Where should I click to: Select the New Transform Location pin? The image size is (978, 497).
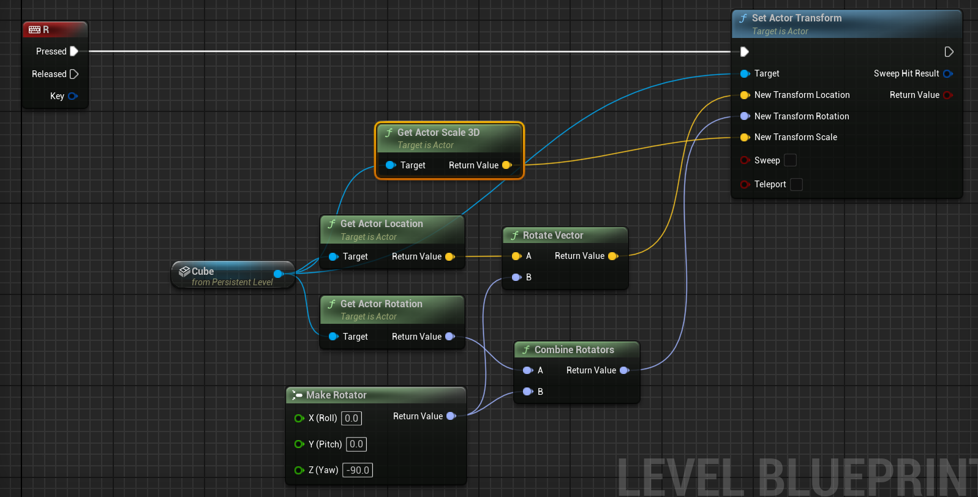click(745, 95)
